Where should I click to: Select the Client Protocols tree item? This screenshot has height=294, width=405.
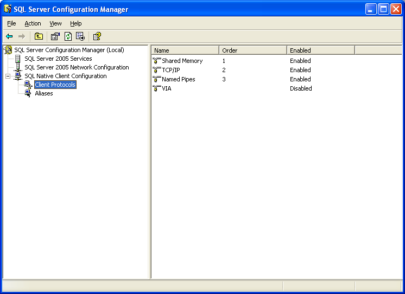click(55, 85)
